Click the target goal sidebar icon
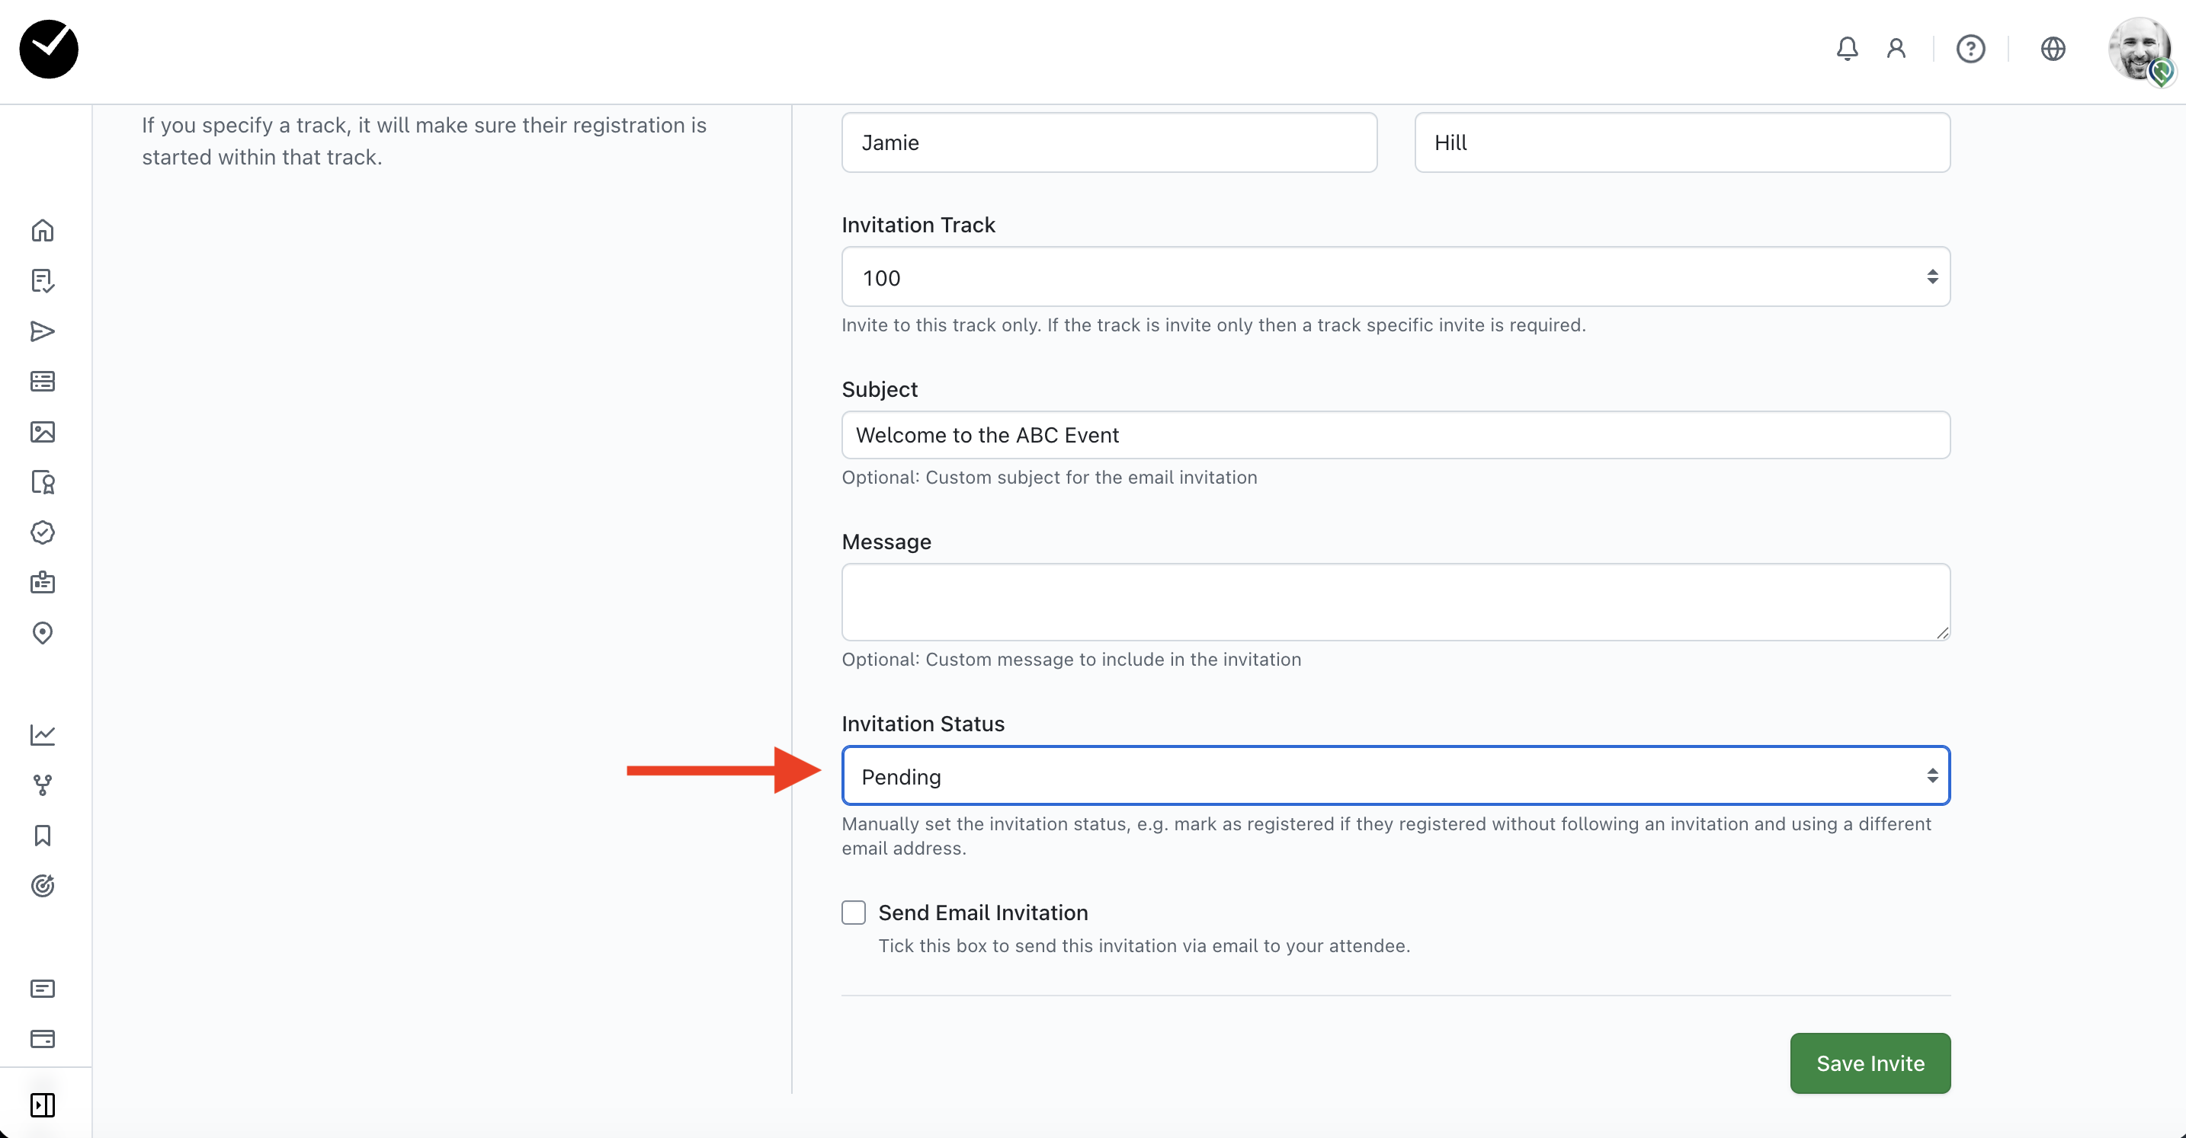Image resolution: width=2186 pixels, height=1138 pixels. click(x=43, y=886)
